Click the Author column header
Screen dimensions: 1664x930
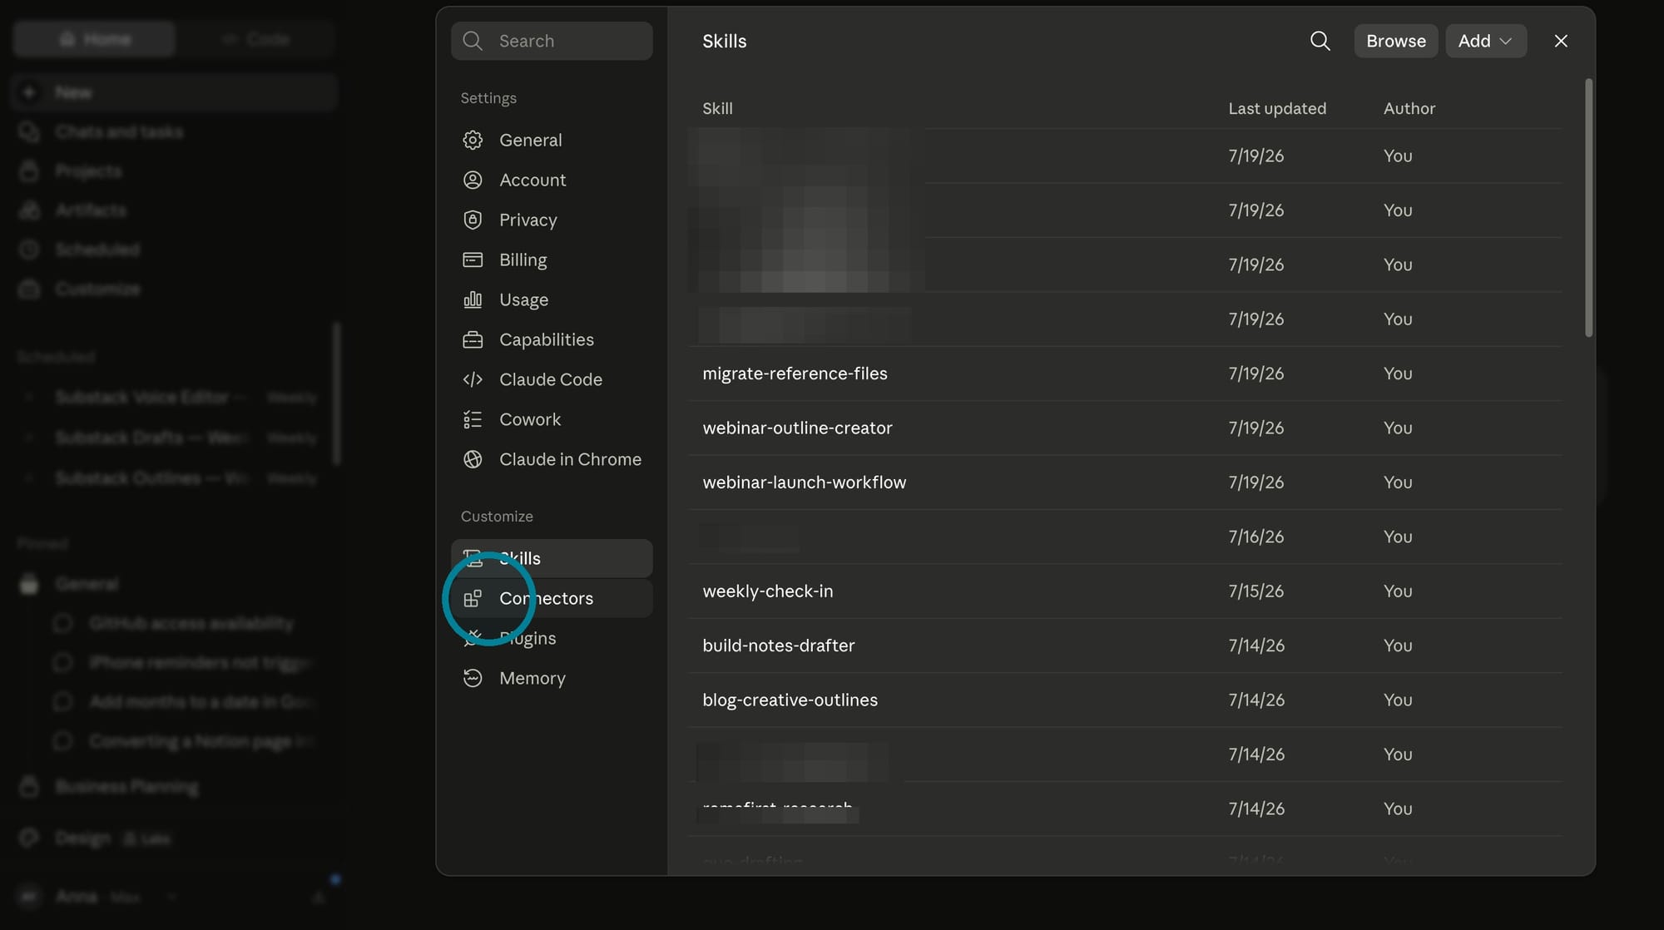1409,108
